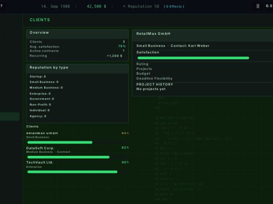Click the Small Business label under RetailMax in client list
The height and width of the screenshot is (204, 273).
pos(37,137)
